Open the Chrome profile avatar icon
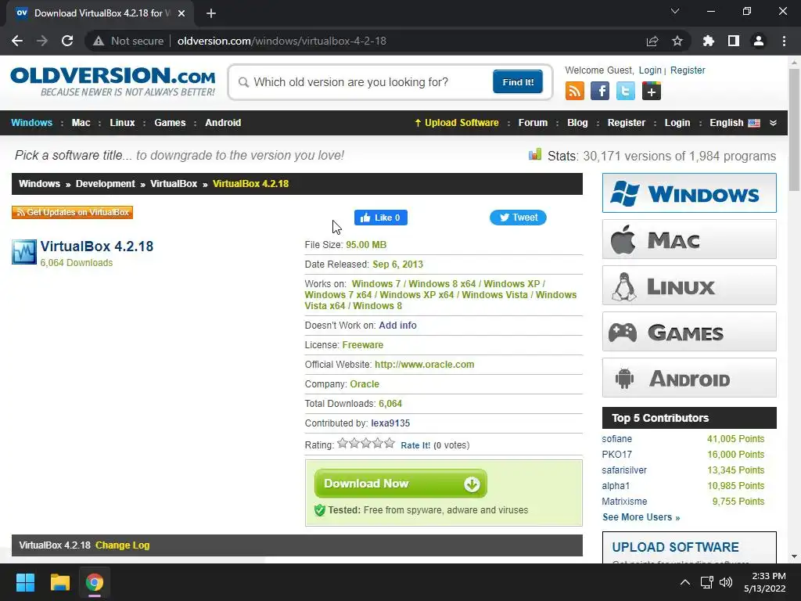801x601 pixels. tap(759, 41)
